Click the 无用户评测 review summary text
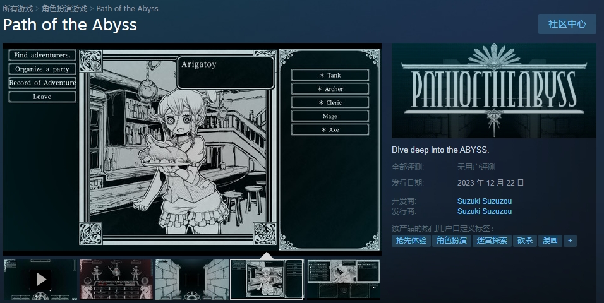Screen dimensions: 604x303 476,167
